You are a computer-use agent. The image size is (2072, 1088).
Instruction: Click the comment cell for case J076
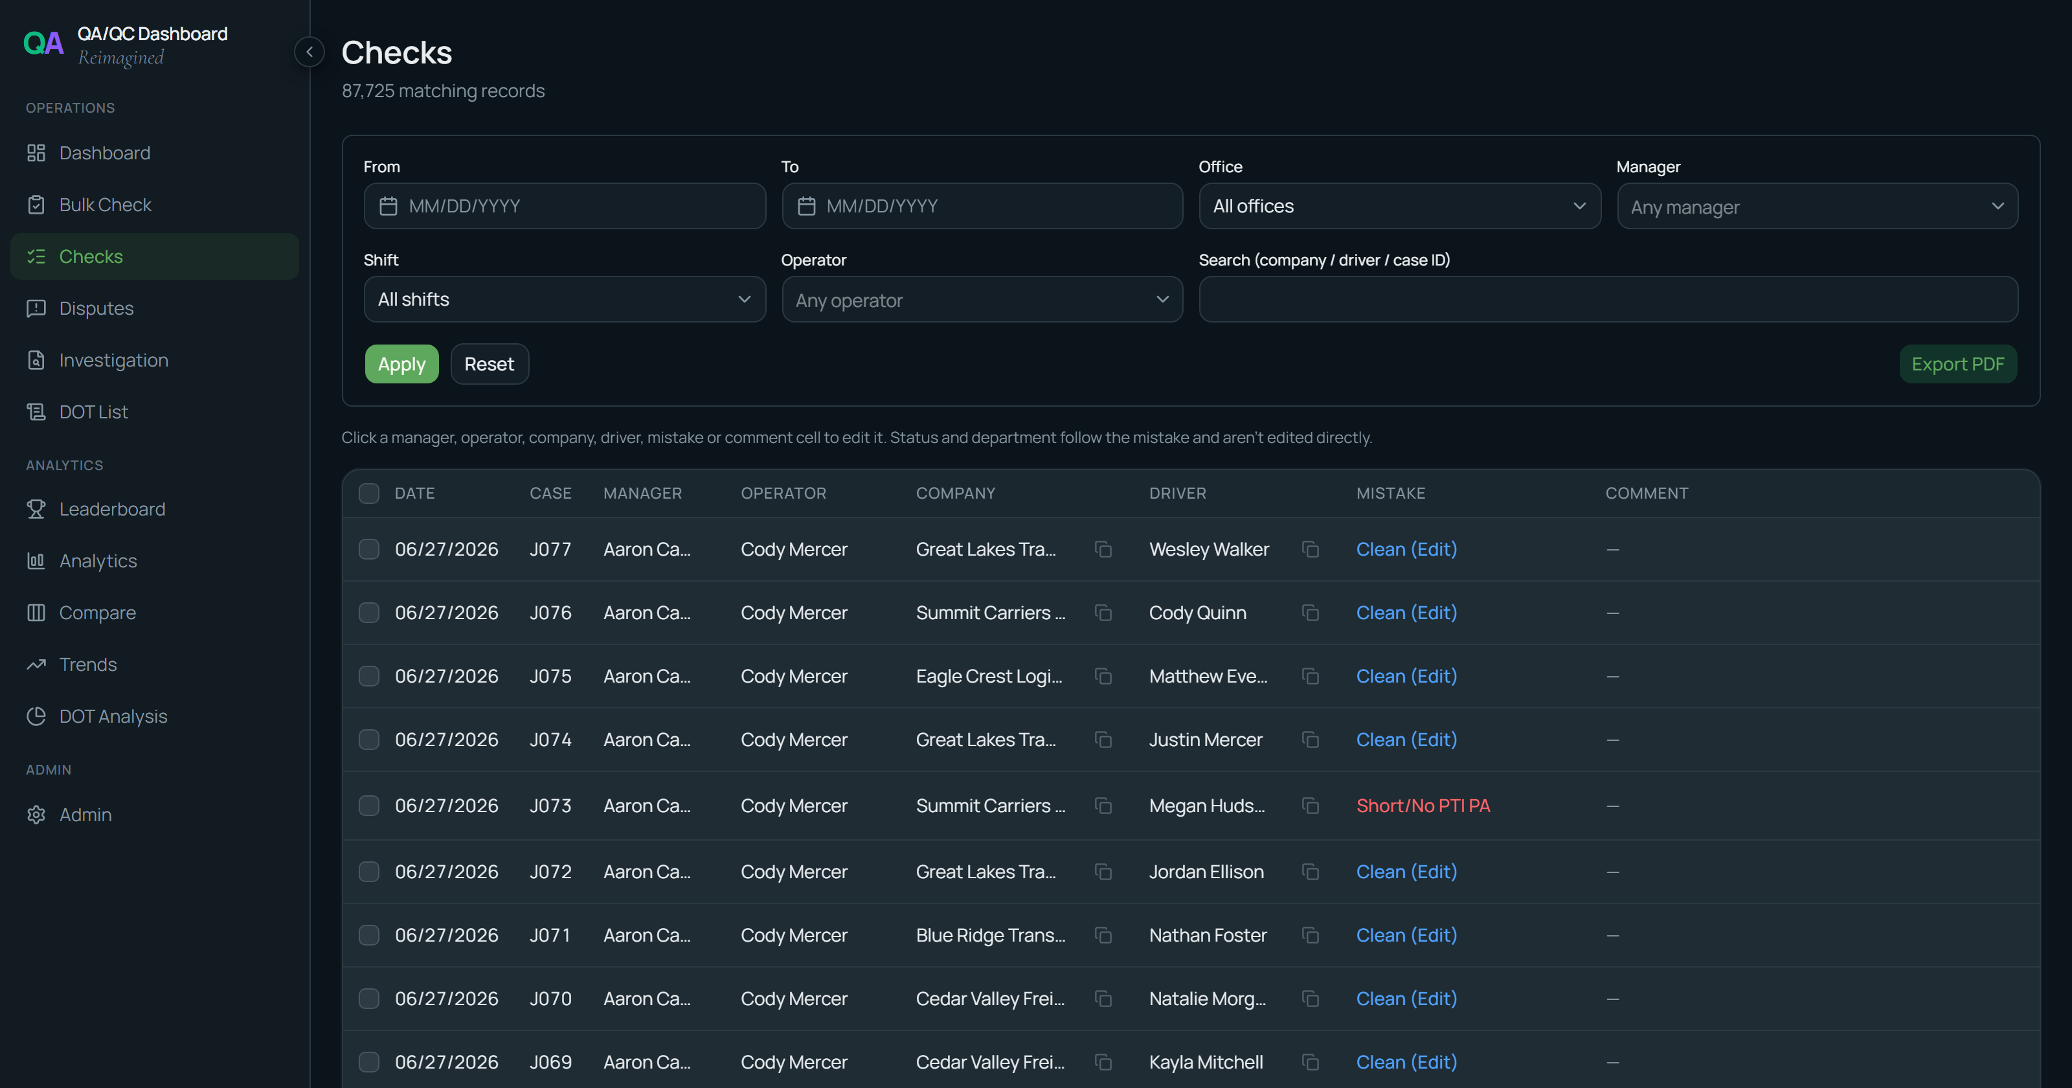tap(1612, 613)
